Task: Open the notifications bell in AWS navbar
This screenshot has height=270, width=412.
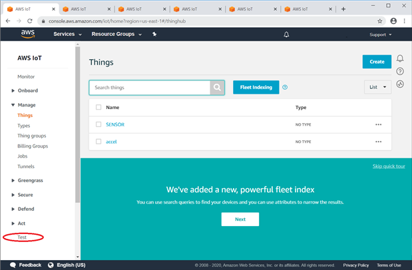Action: click(x=286, y=35)
